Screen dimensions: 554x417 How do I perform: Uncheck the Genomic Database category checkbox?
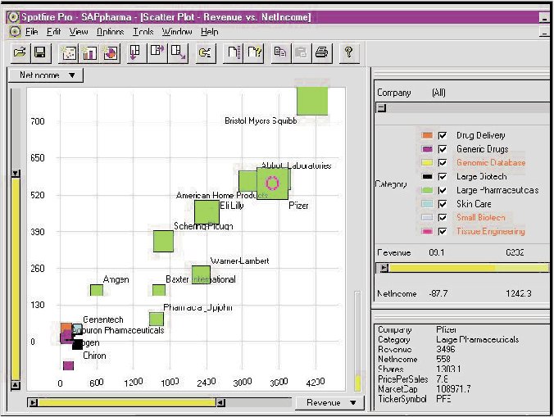(443, 163)
